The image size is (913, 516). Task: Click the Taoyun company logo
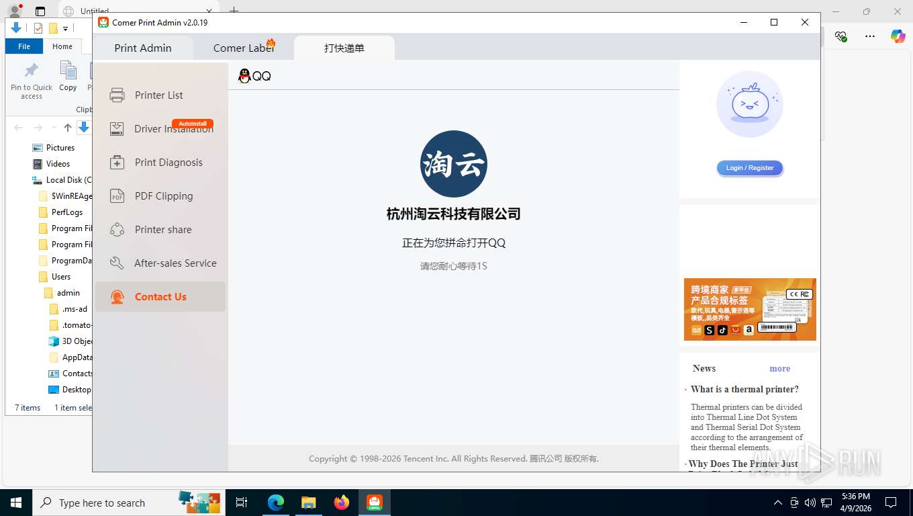[454, 164]
